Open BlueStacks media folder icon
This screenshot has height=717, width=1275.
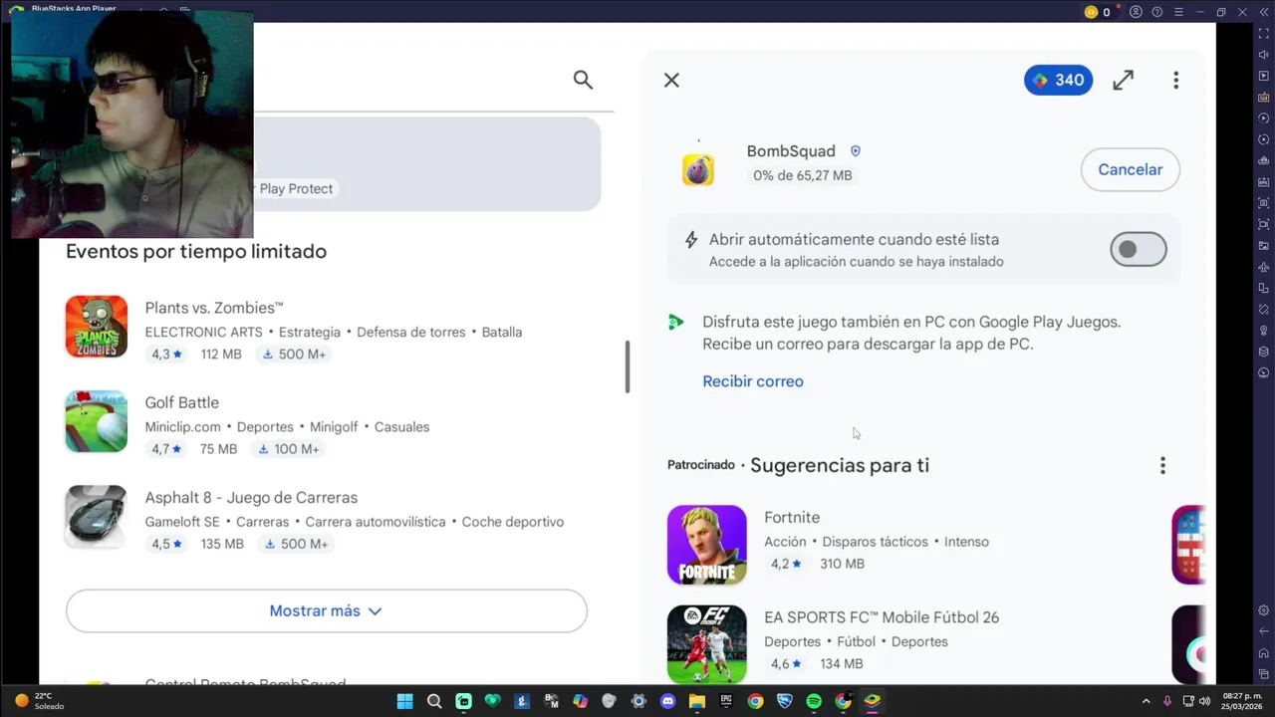click(x=1264, y=246)
